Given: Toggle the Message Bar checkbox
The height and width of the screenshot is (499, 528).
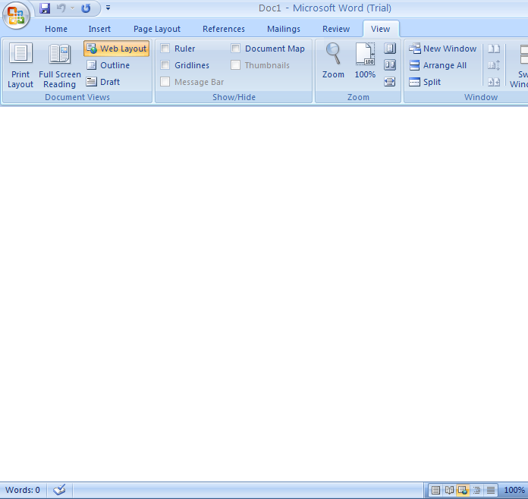Looking at the screenshot, I should [x=165, y=82].
